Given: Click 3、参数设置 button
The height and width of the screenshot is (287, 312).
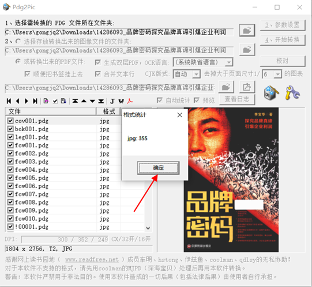Looking at the screenshot, I should click(x=283, y=25).
